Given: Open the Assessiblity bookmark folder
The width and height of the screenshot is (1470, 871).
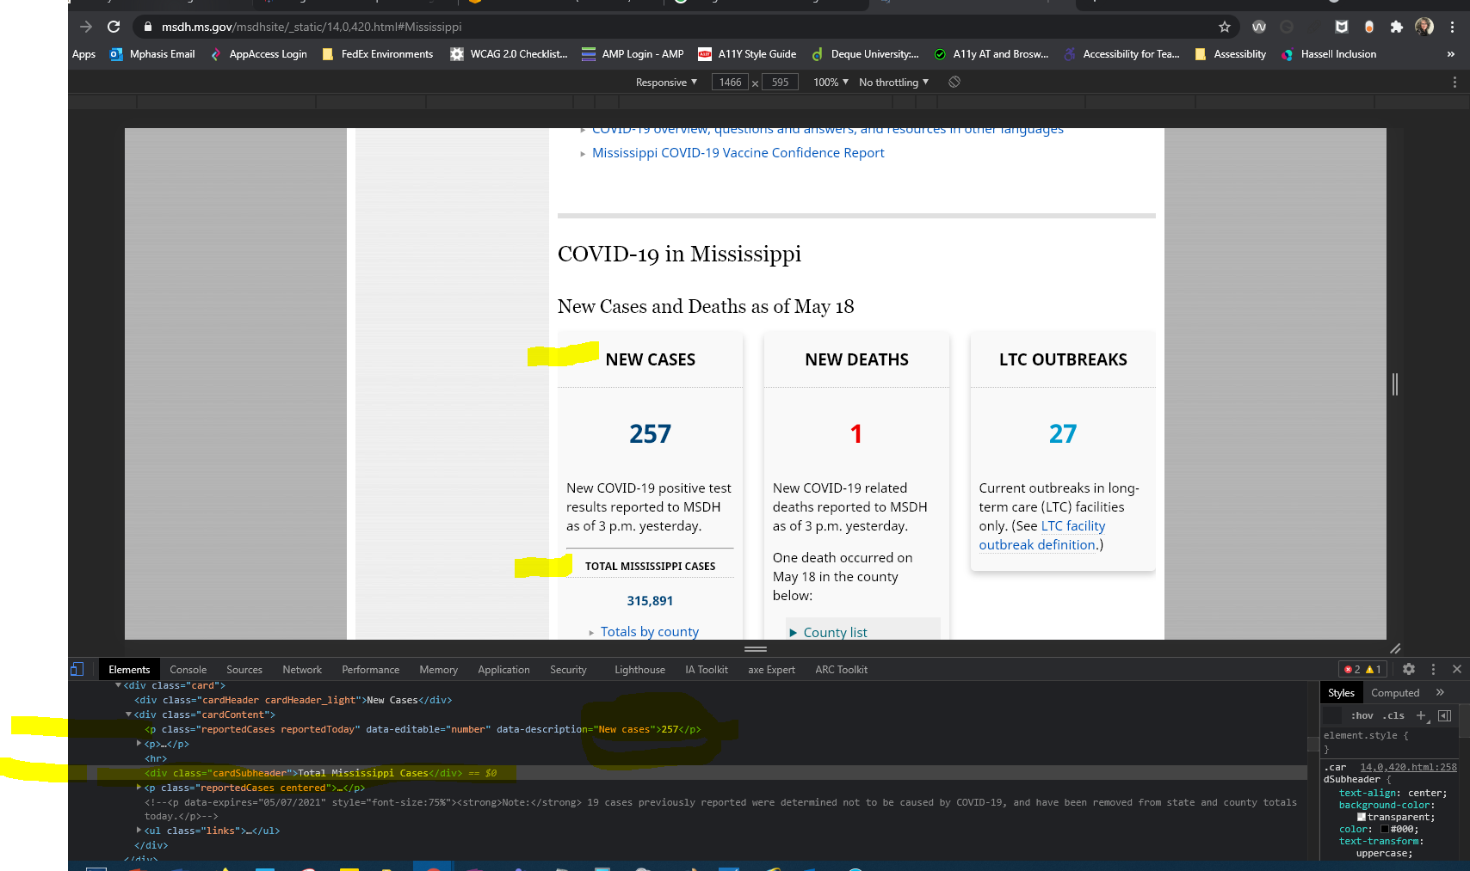Looking at the screenshot, I should point(1231,54).
